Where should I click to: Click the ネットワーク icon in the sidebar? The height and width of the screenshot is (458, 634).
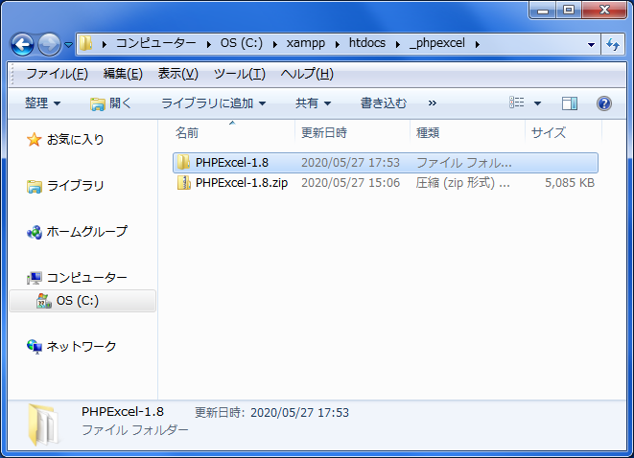pos(35,347)
